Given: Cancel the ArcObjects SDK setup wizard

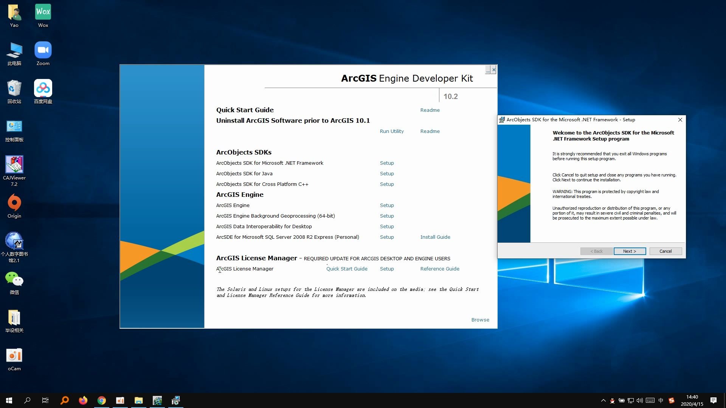Looking at the screenshot, I should point(665,251).
